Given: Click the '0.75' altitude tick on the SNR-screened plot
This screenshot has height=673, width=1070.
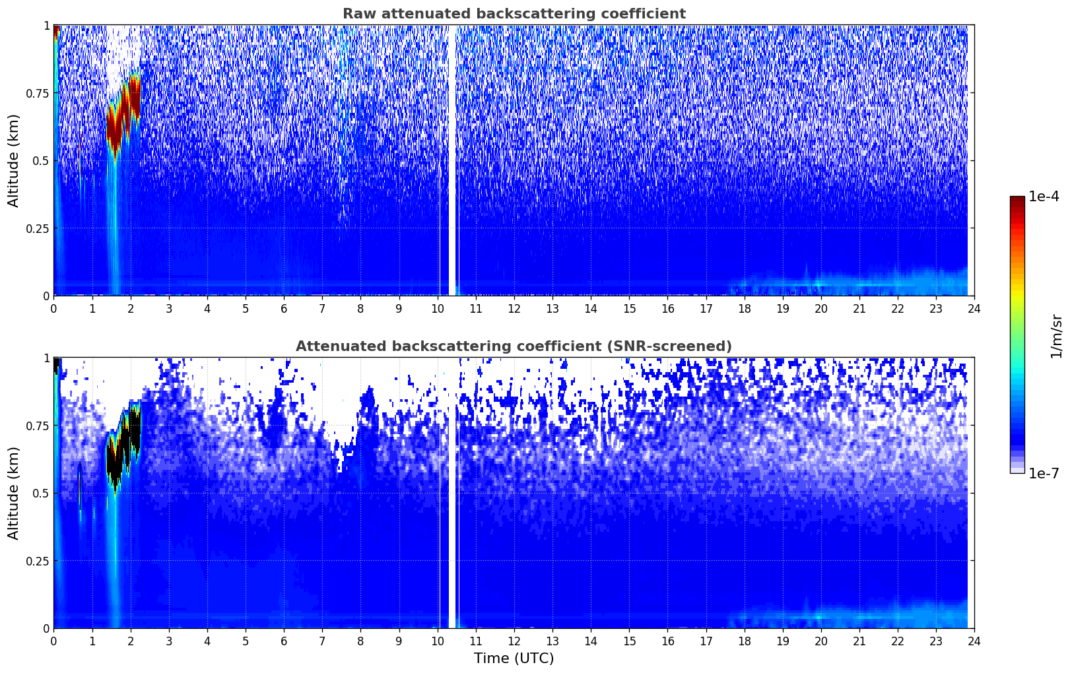Looking at the screenshot, I should (x=38, y=426).
